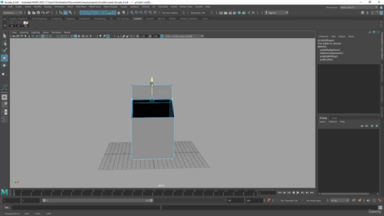Open the shelf options gear menu

coord(5,25)
